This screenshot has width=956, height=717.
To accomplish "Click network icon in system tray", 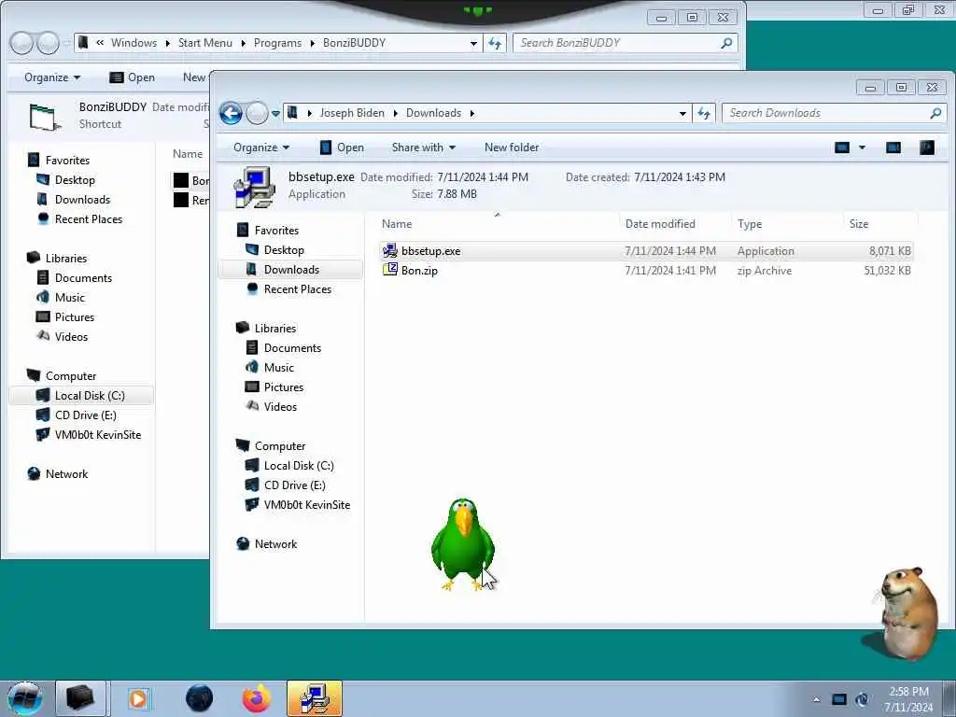I will [839, 699].
